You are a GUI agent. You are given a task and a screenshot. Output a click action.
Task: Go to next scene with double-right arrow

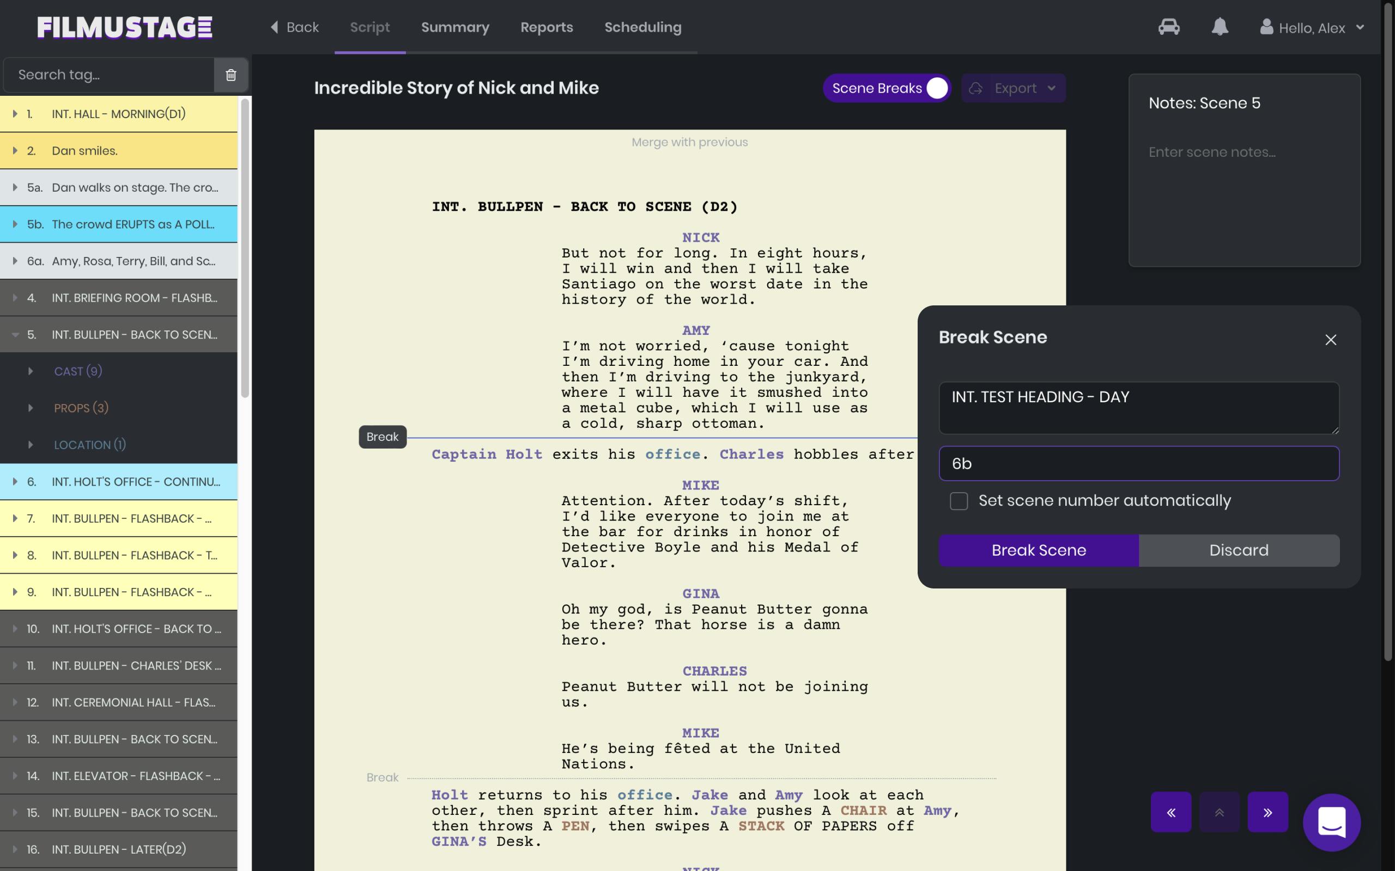tap(1267, 812)
